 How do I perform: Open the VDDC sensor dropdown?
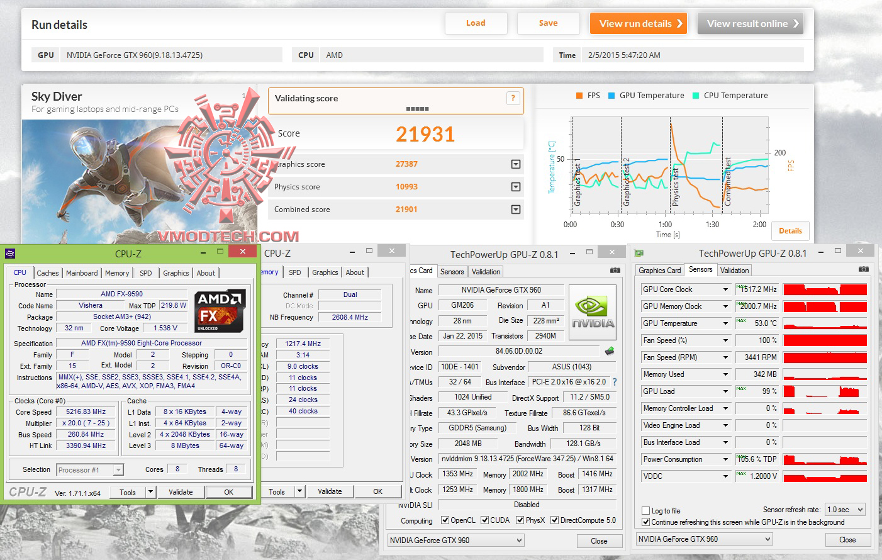(x=725, y=476)
